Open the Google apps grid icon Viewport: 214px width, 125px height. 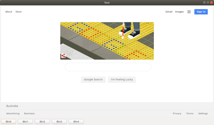[x=189, y=12]
